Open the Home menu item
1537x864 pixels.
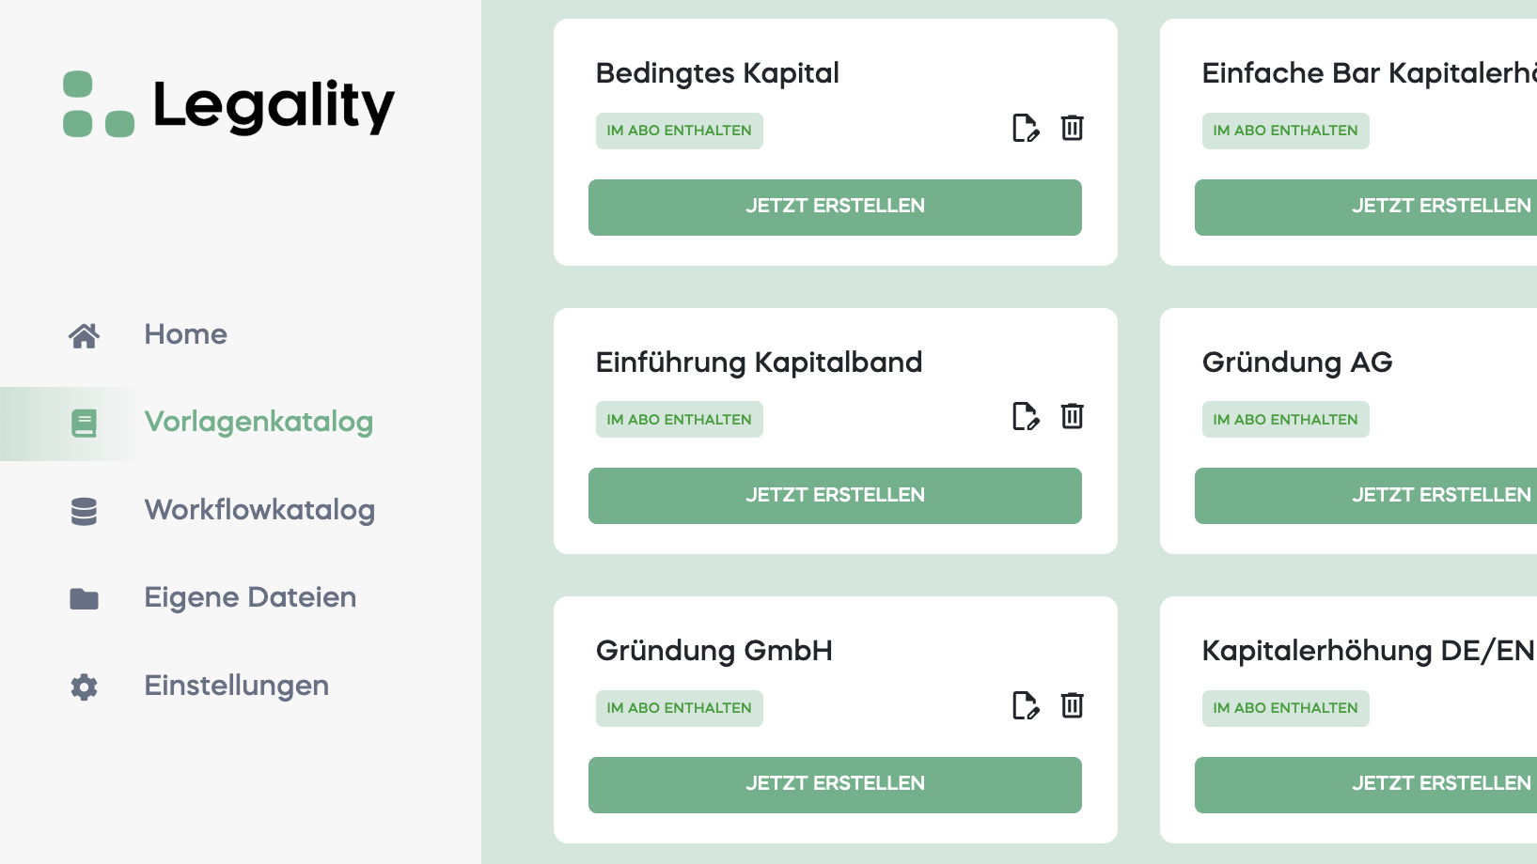185,334
